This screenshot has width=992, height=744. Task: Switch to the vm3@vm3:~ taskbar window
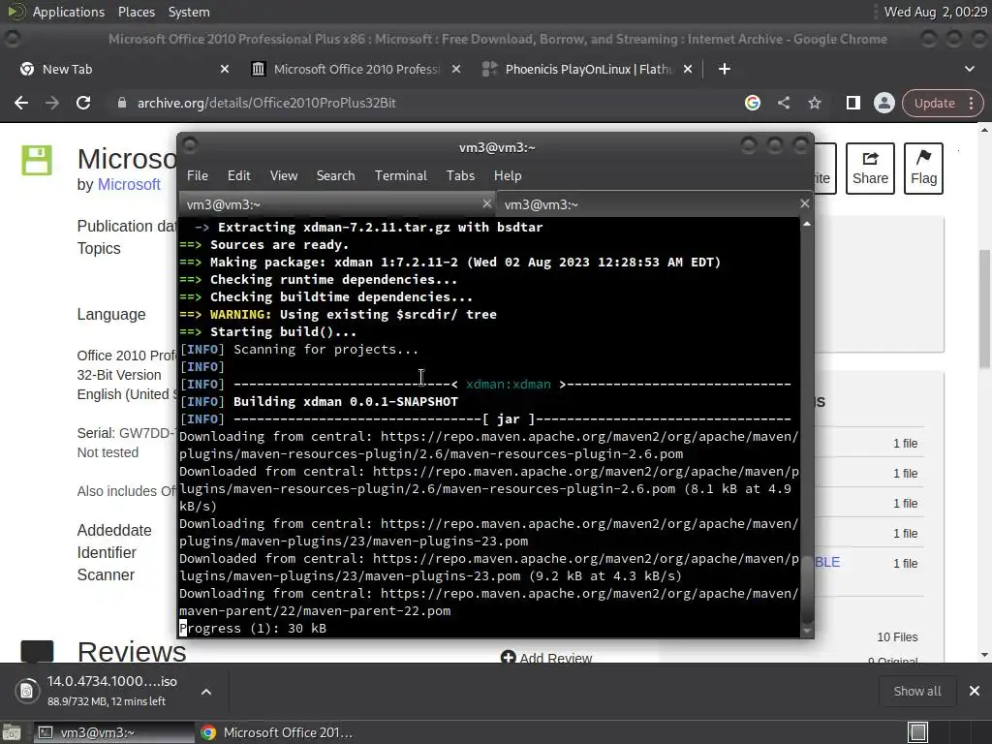pyautogui.click(x=112, y=732)
